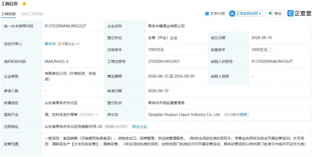Open the 历史工商信息 tab
Viewport: 312px width, 157px height.
tap(32, 14)
